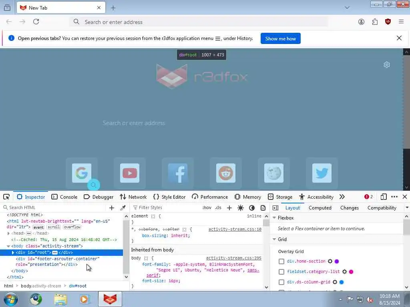Enable grid overlay for fieldset.category-list

[281, 272]
